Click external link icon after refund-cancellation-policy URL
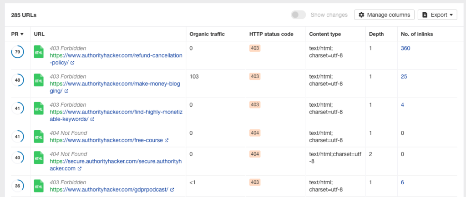 pos(72,63)
